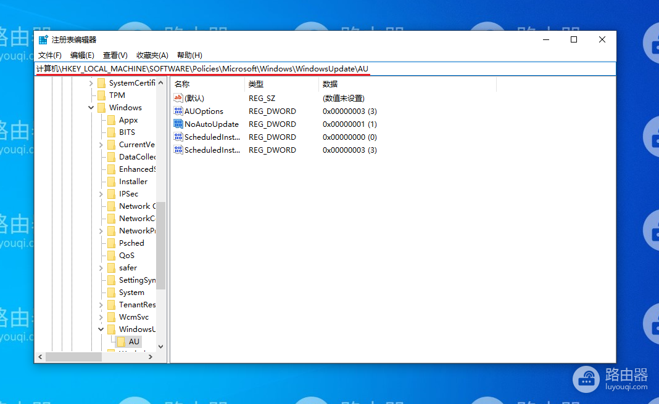
Task: Select the Network C tree item label
Action: (137, 206)
